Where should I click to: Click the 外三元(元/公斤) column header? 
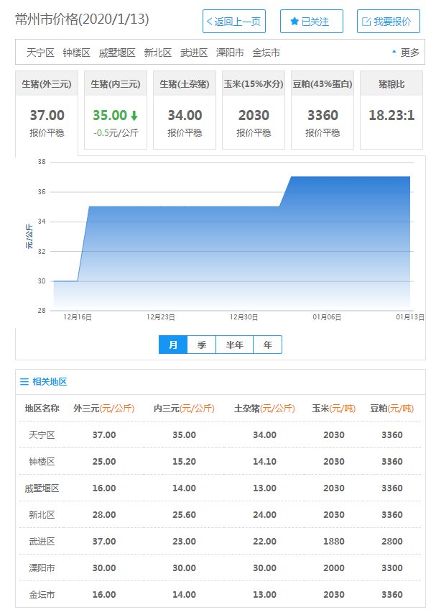click(x=104, y=409)
